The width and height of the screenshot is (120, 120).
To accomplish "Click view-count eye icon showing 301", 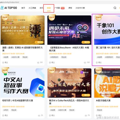I will (38, 63).
